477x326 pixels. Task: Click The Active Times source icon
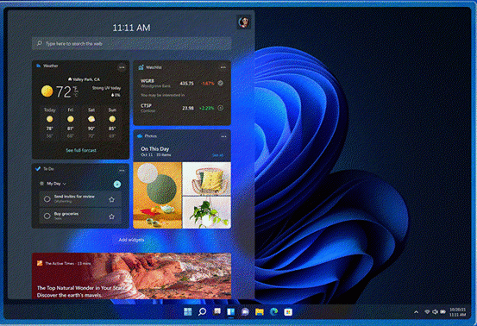pyautogui.click(x=40, y=263)
